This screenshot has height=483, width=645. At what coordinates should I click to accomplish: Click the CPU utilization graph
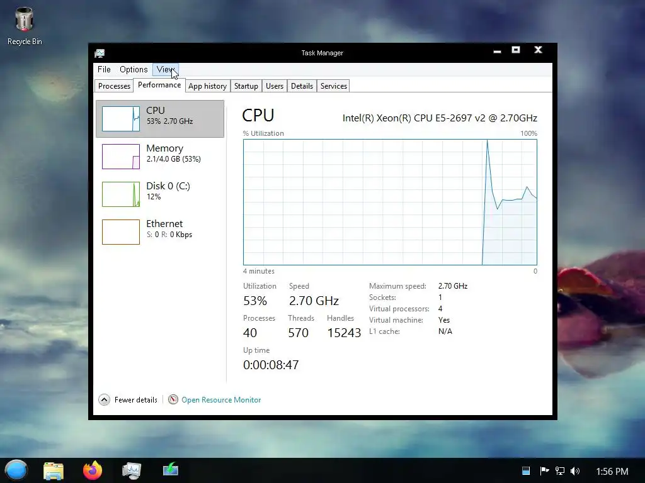390,202
